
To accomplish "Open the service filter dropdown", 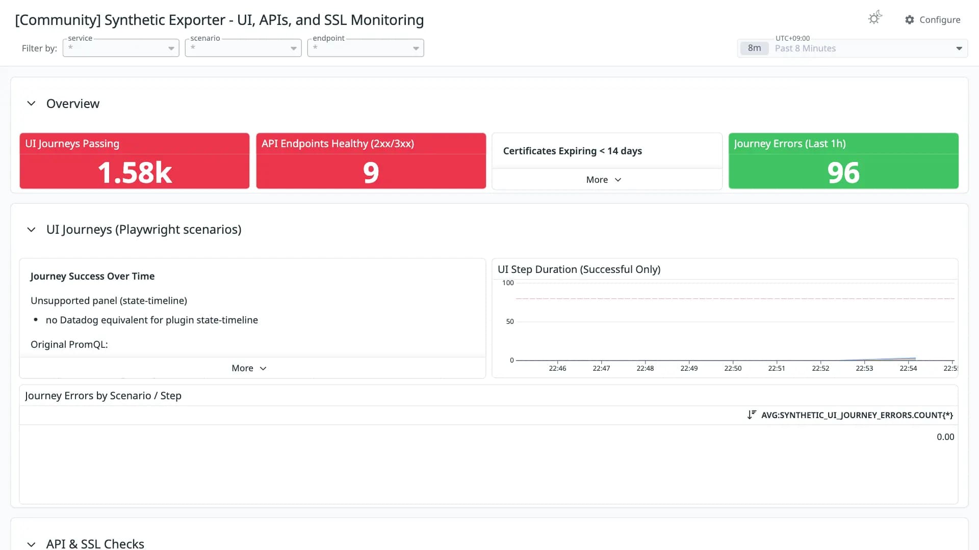I will click(121, 48).
